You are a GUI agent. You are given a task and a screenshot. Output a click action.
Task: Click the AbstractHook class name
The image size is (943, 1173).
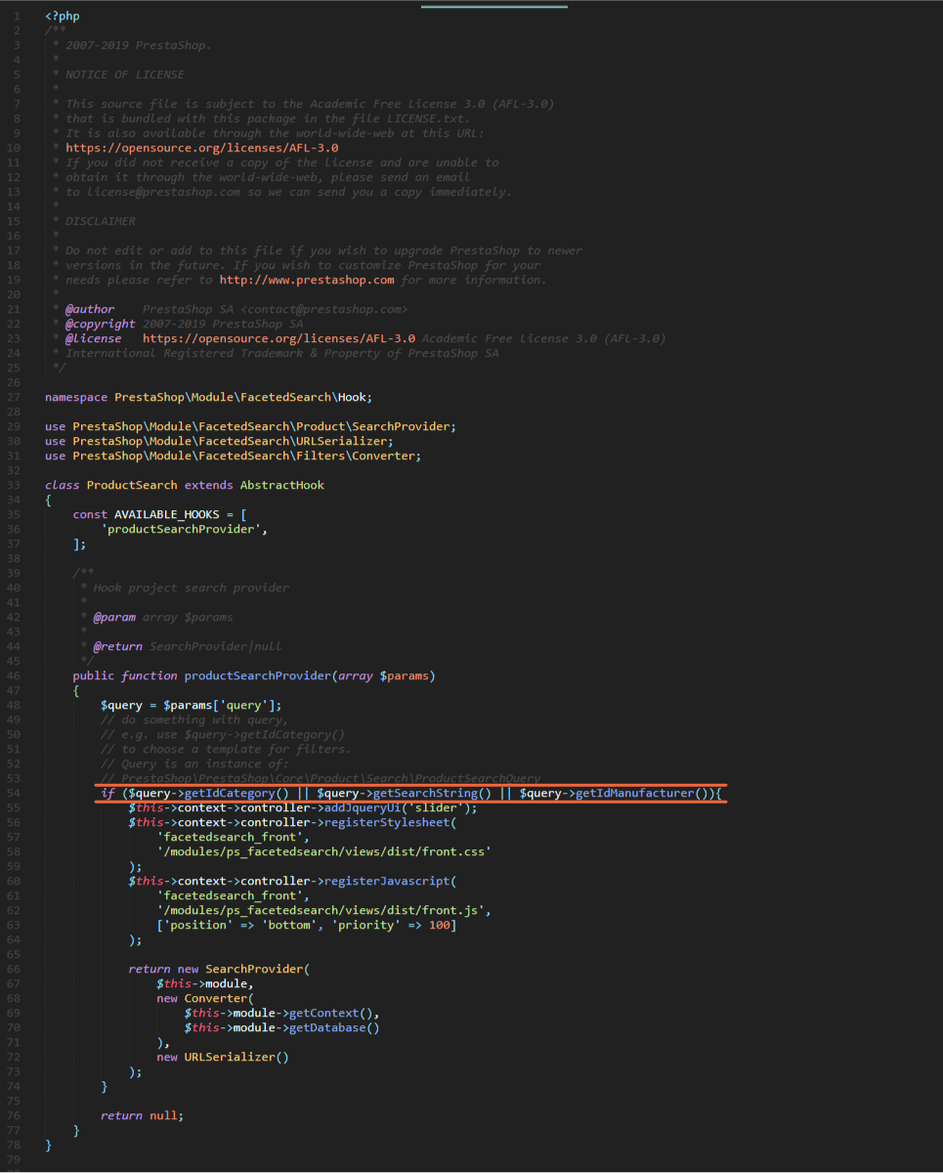[282, 485]
